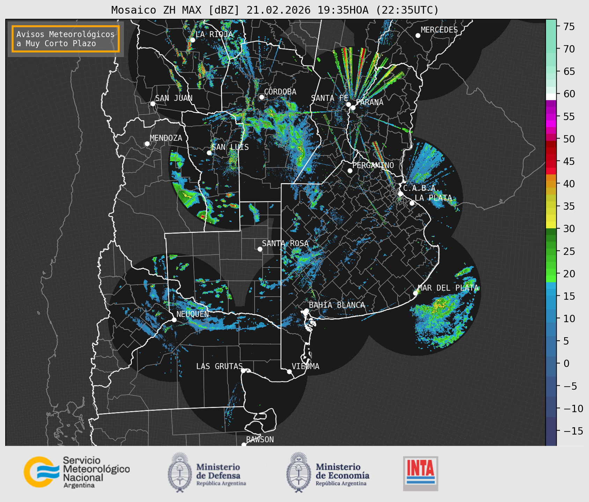The image size is (589, 502).
Task: Click the Mendoza city marker dot
Action: coord(147,144)
